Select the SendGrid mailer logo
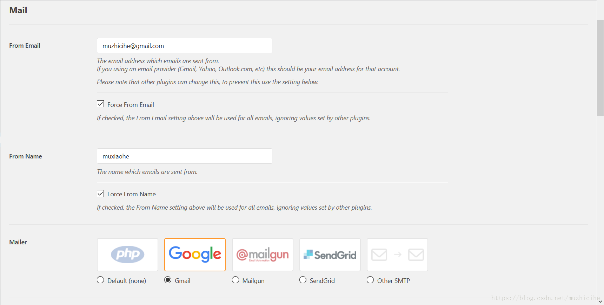Screen dimensions: 604x305 pyautogui.click(x=330, y=255)
